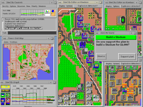143x107 pixels.
Task: Open the Time menu
Action: pos(28,6)
